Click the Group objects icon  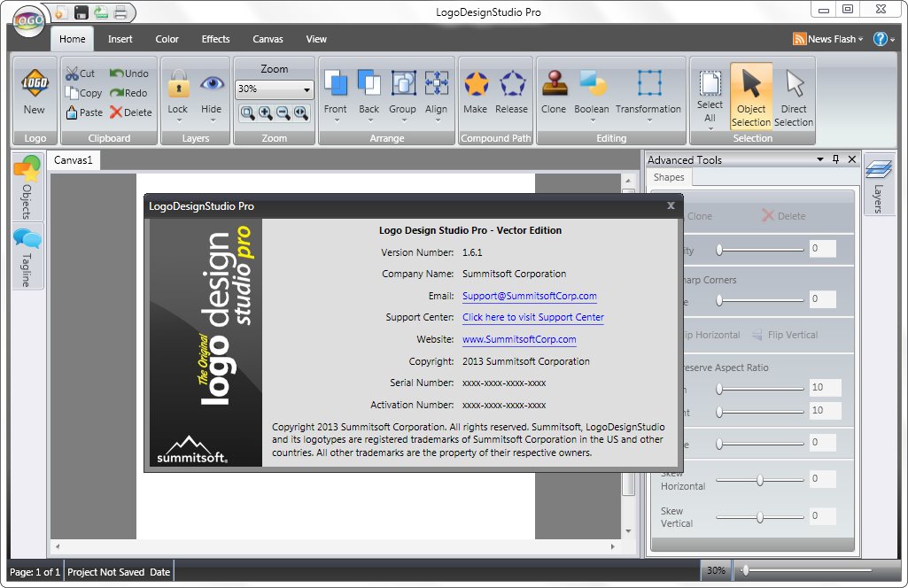coord(403,82)
